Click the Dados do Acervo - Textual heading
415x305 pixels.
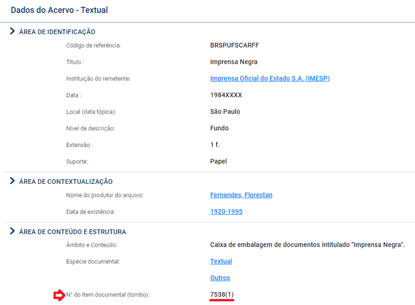pos(59,10)
